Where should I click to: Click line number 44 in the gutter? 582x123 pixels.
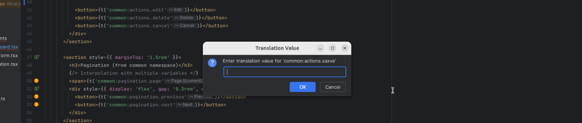point(29,34)
